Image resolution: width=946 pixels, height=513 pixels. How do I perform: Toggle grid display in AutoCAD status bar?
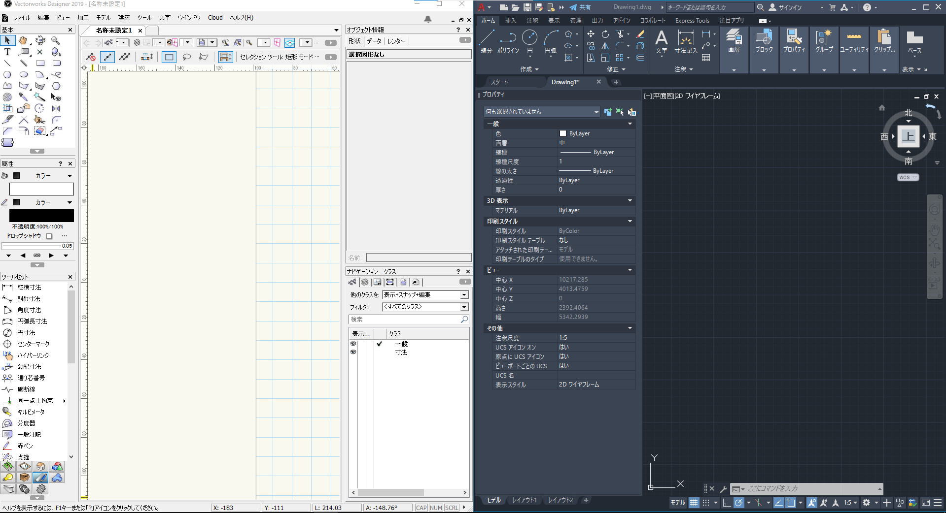(694, 503)
